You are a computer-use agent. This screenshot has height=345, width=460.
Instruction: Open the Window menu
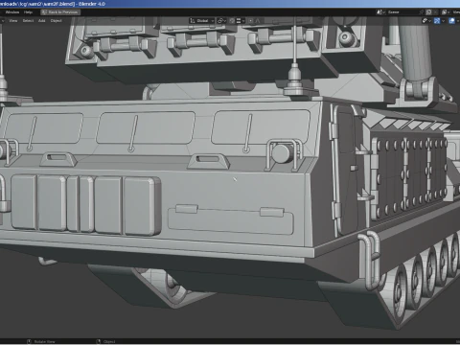[12, 12]
